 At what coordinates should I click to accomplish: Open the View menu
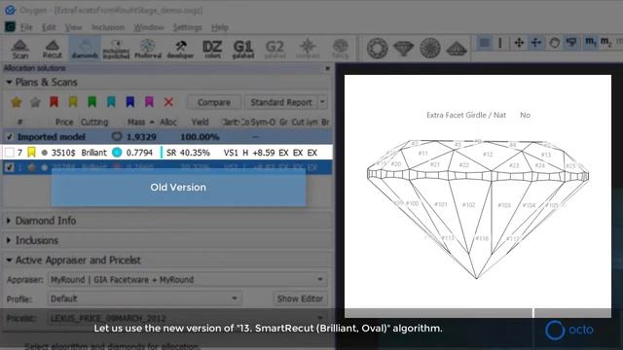click(73, 27)
